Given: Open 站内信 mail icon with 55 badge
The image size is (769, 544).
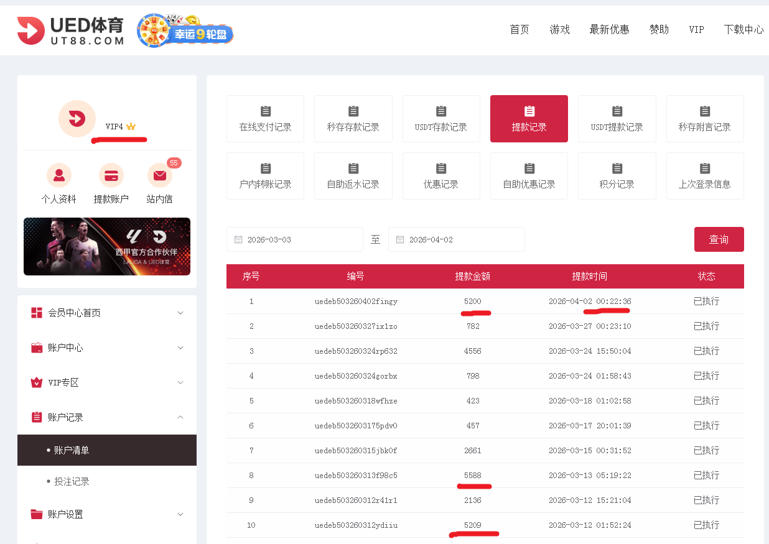Looking at the screenshot, I should [160, 176].
